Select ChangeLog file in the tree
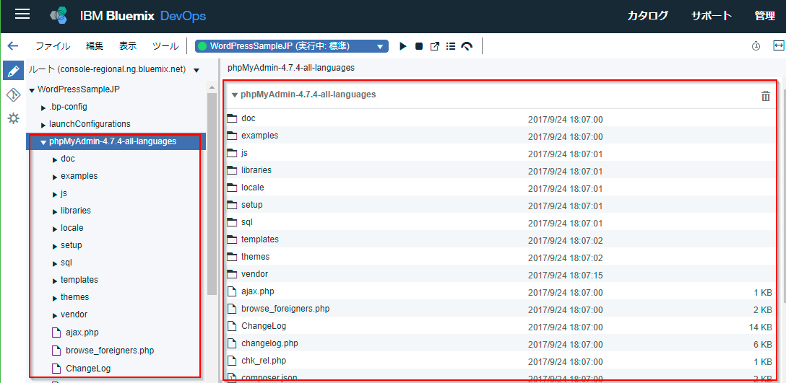Image resolution: width=786 pixels, height=383 pixels. click(x=88, y=369)
